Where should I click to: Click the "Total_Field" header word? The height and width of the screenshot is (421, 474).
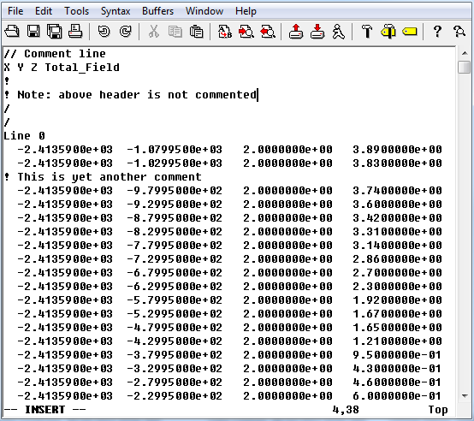82,67
